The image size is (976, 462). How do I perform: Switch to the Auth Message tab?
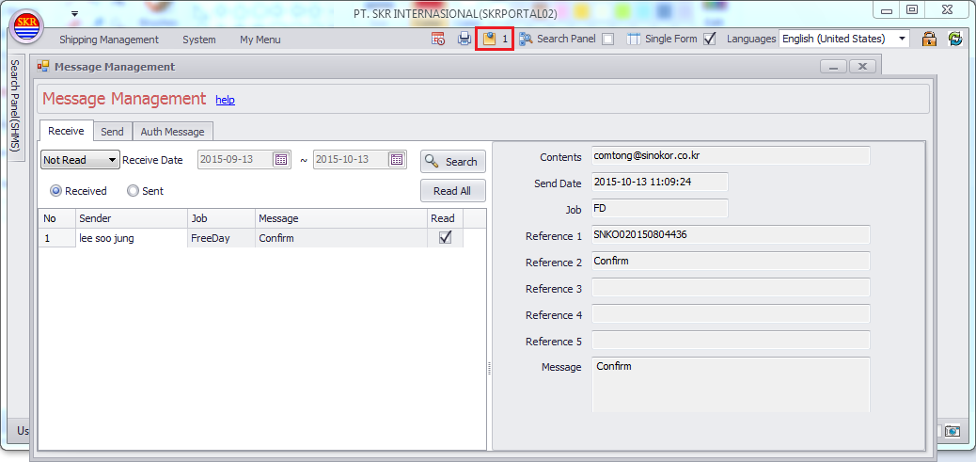point(172,132)
